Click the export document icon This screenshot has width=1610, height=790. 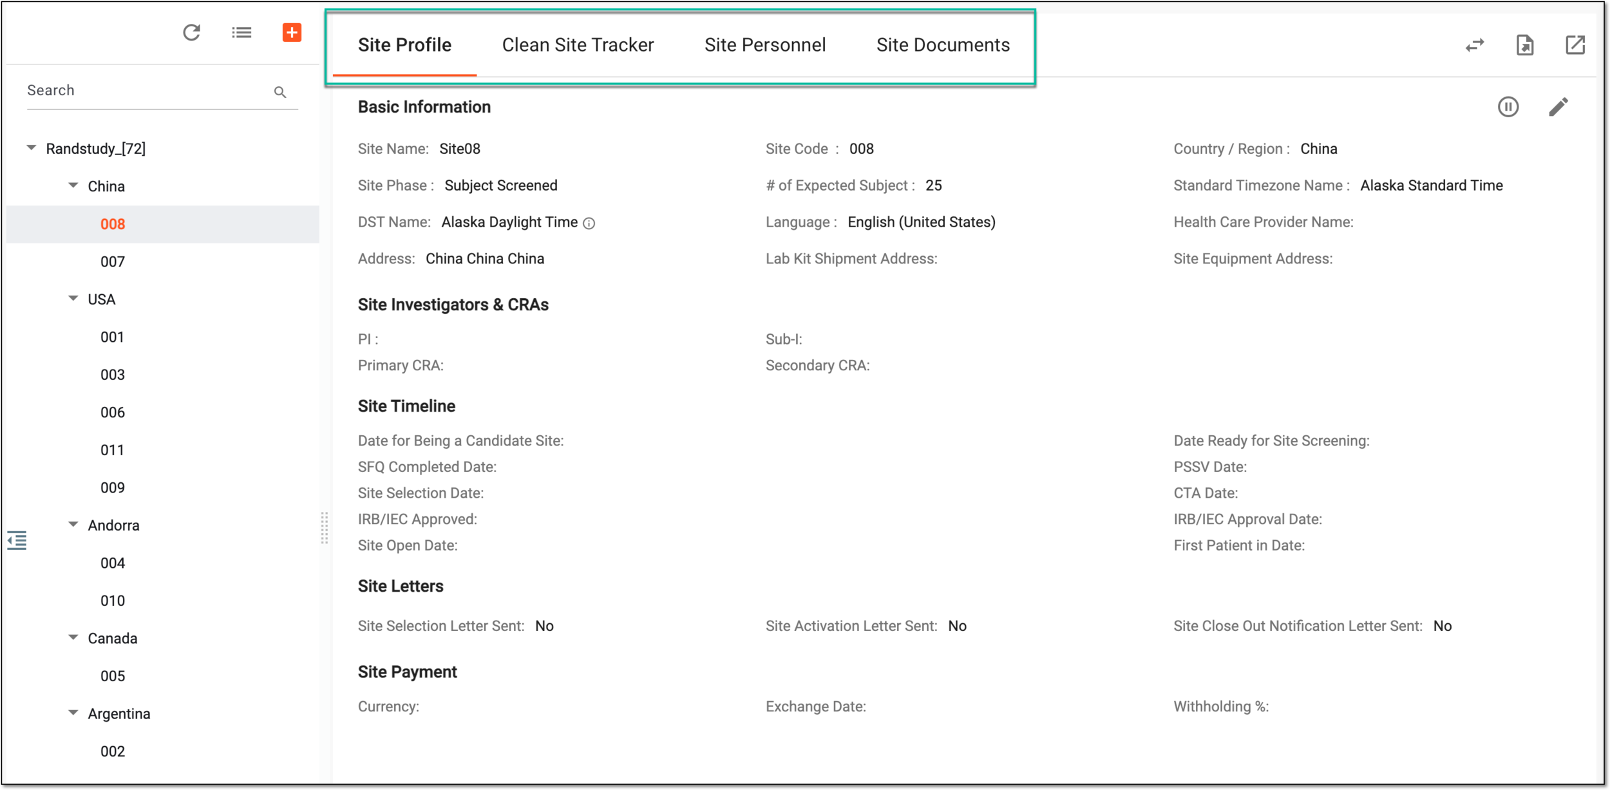(1525, 45)
